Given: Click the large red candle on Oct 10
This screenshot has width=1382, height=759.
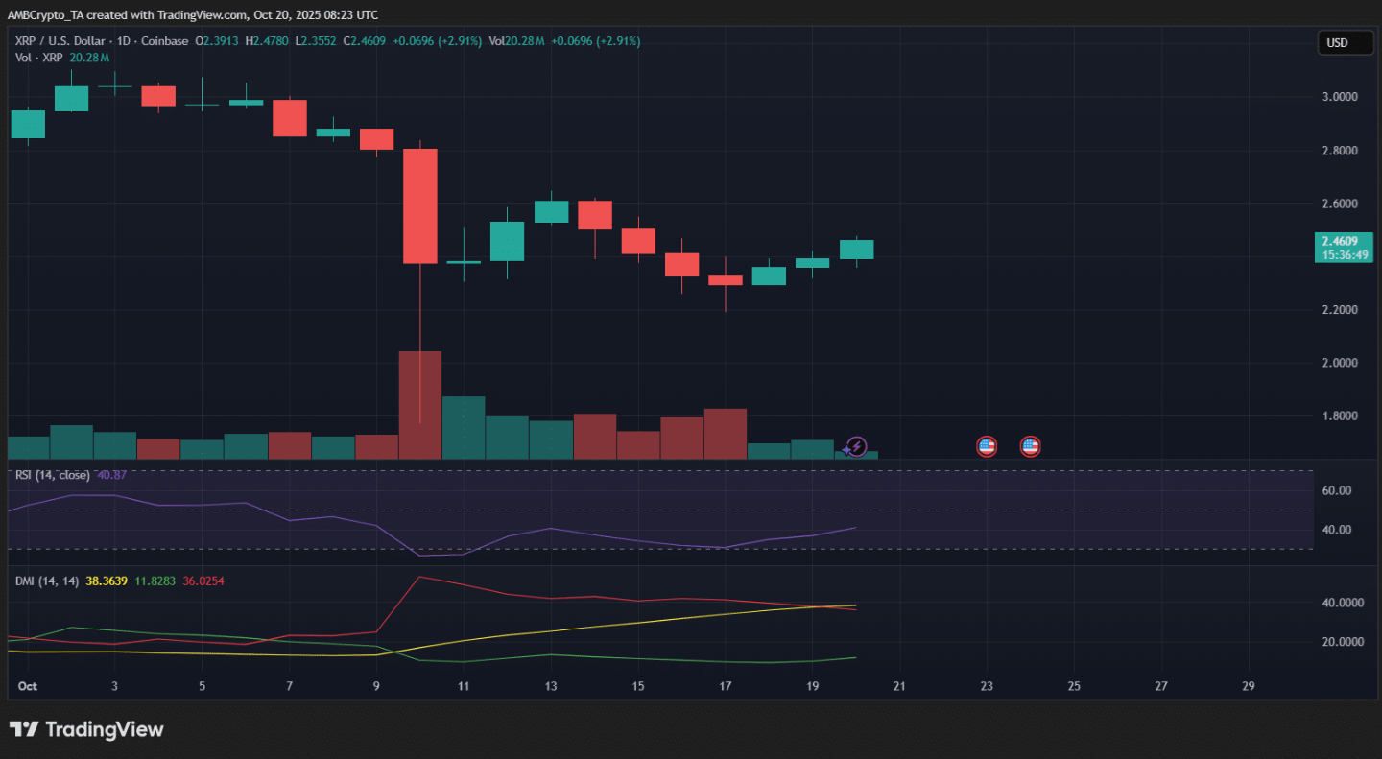Looking at the screenshot, I should click(x=420, y=206).
